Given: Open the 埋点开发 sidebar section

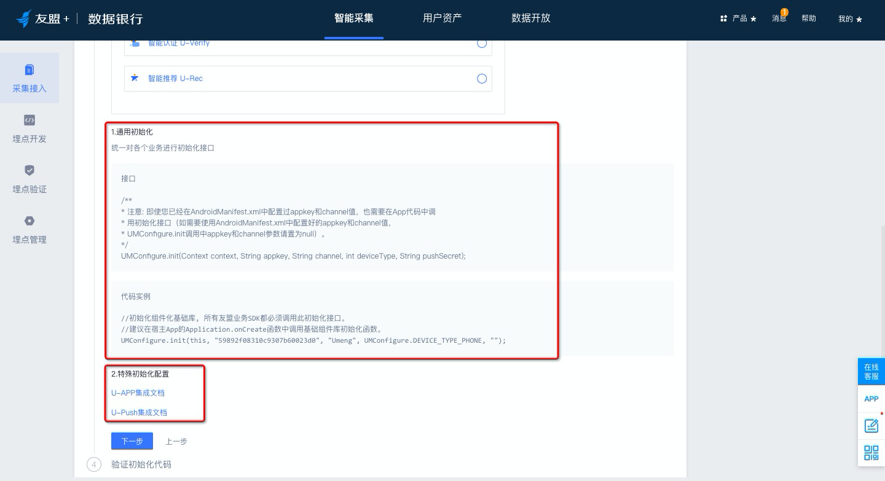Looking at the screenshot, I should click(x=29, y=128).
